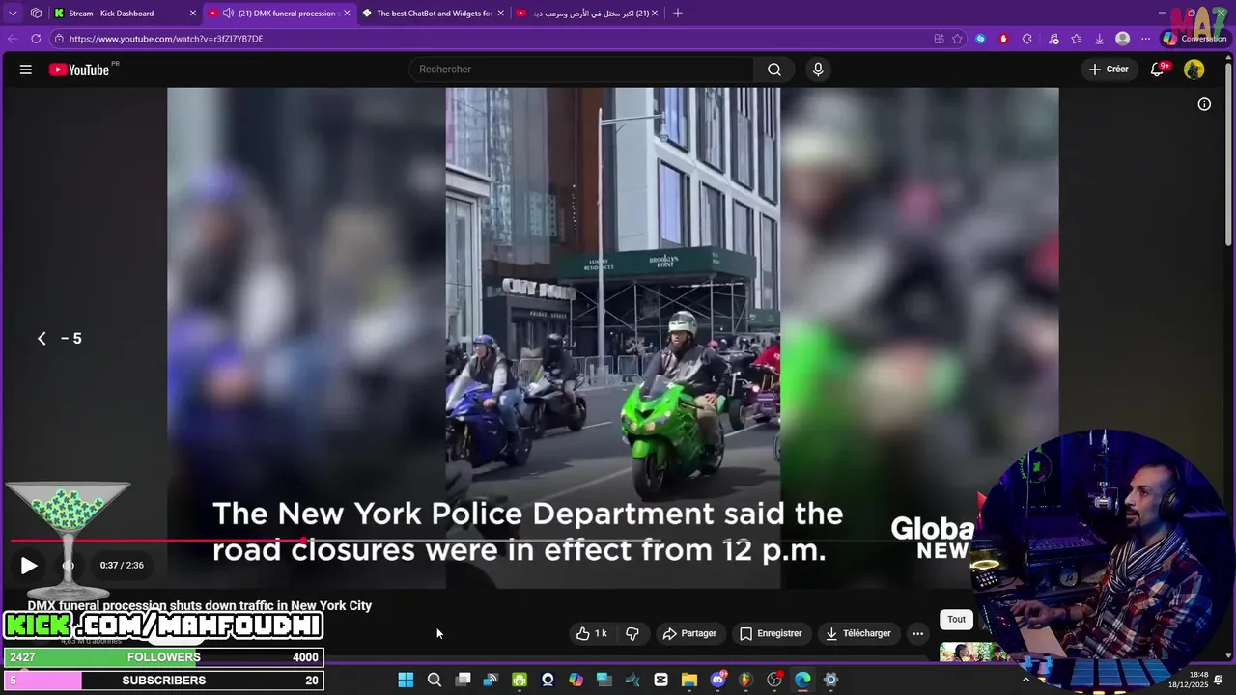Select the Tout filter chip
The height and width of the screenshot is (695, 1236).
tap(956, 620)
